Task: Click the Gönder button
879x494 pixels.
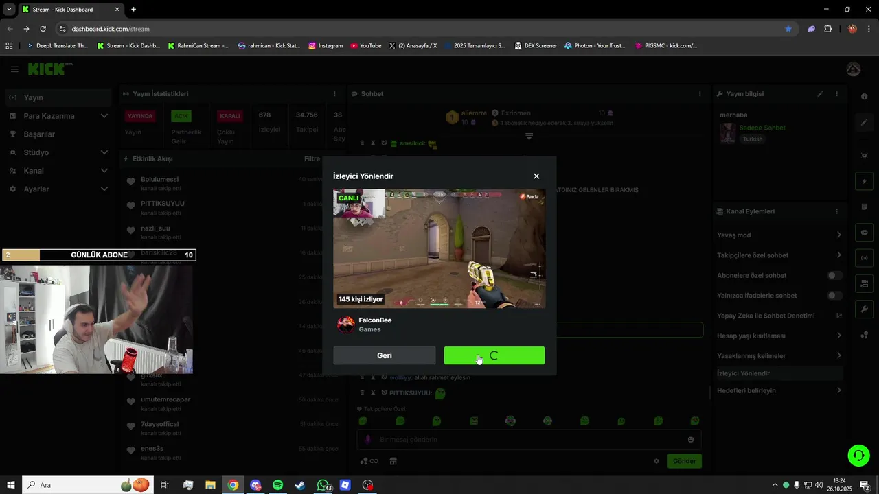Action: [684, 461]
